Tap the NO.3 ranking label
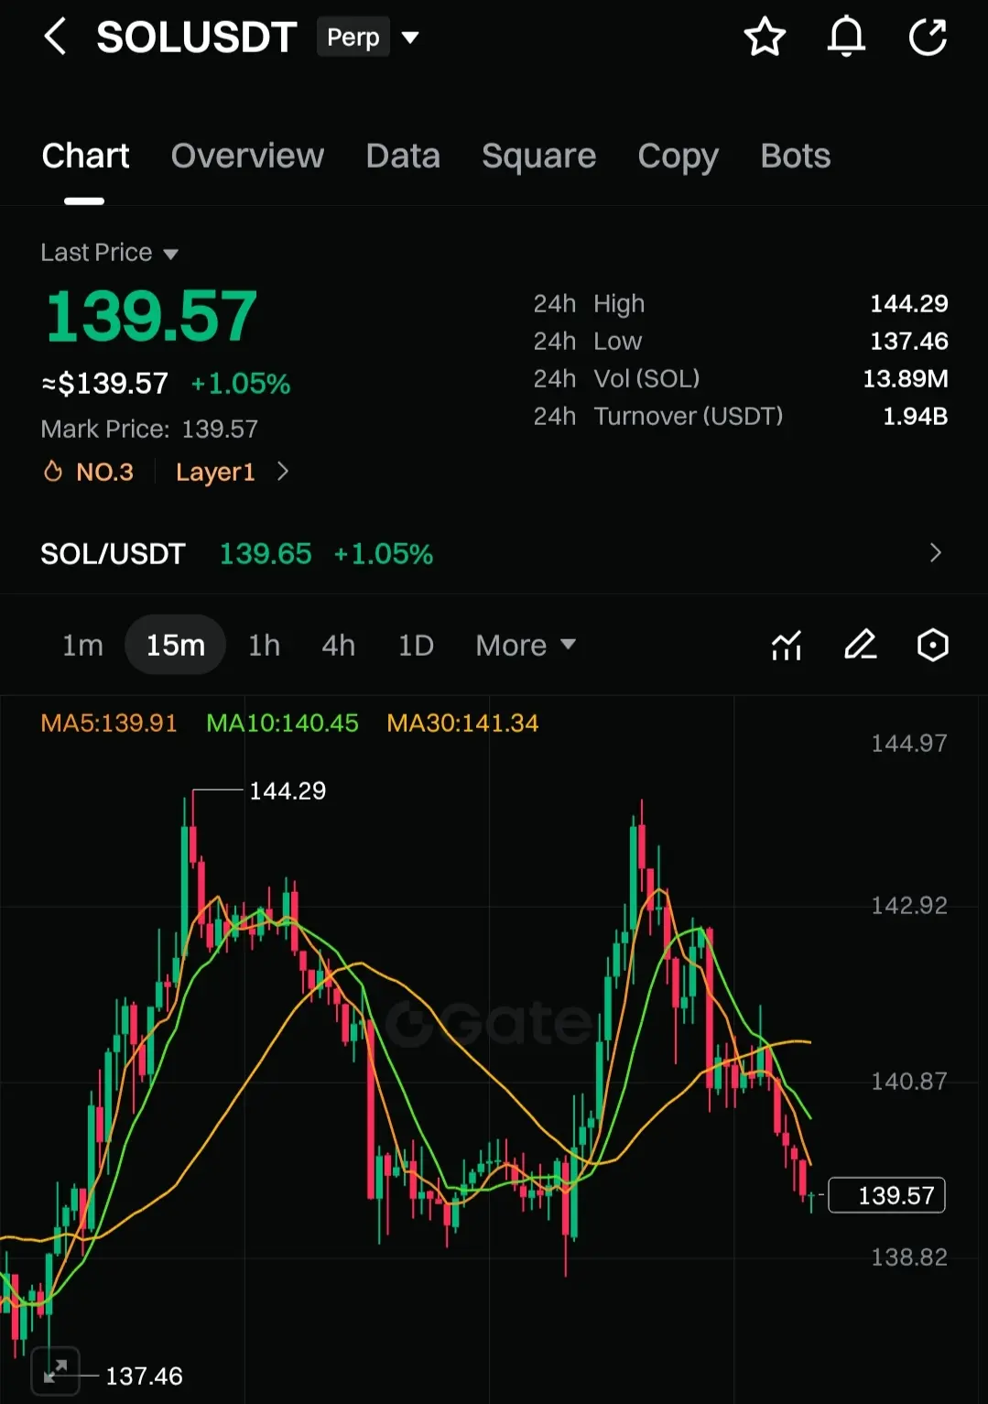The height and width of the screenshot is (1404, 988). [104, 472]
